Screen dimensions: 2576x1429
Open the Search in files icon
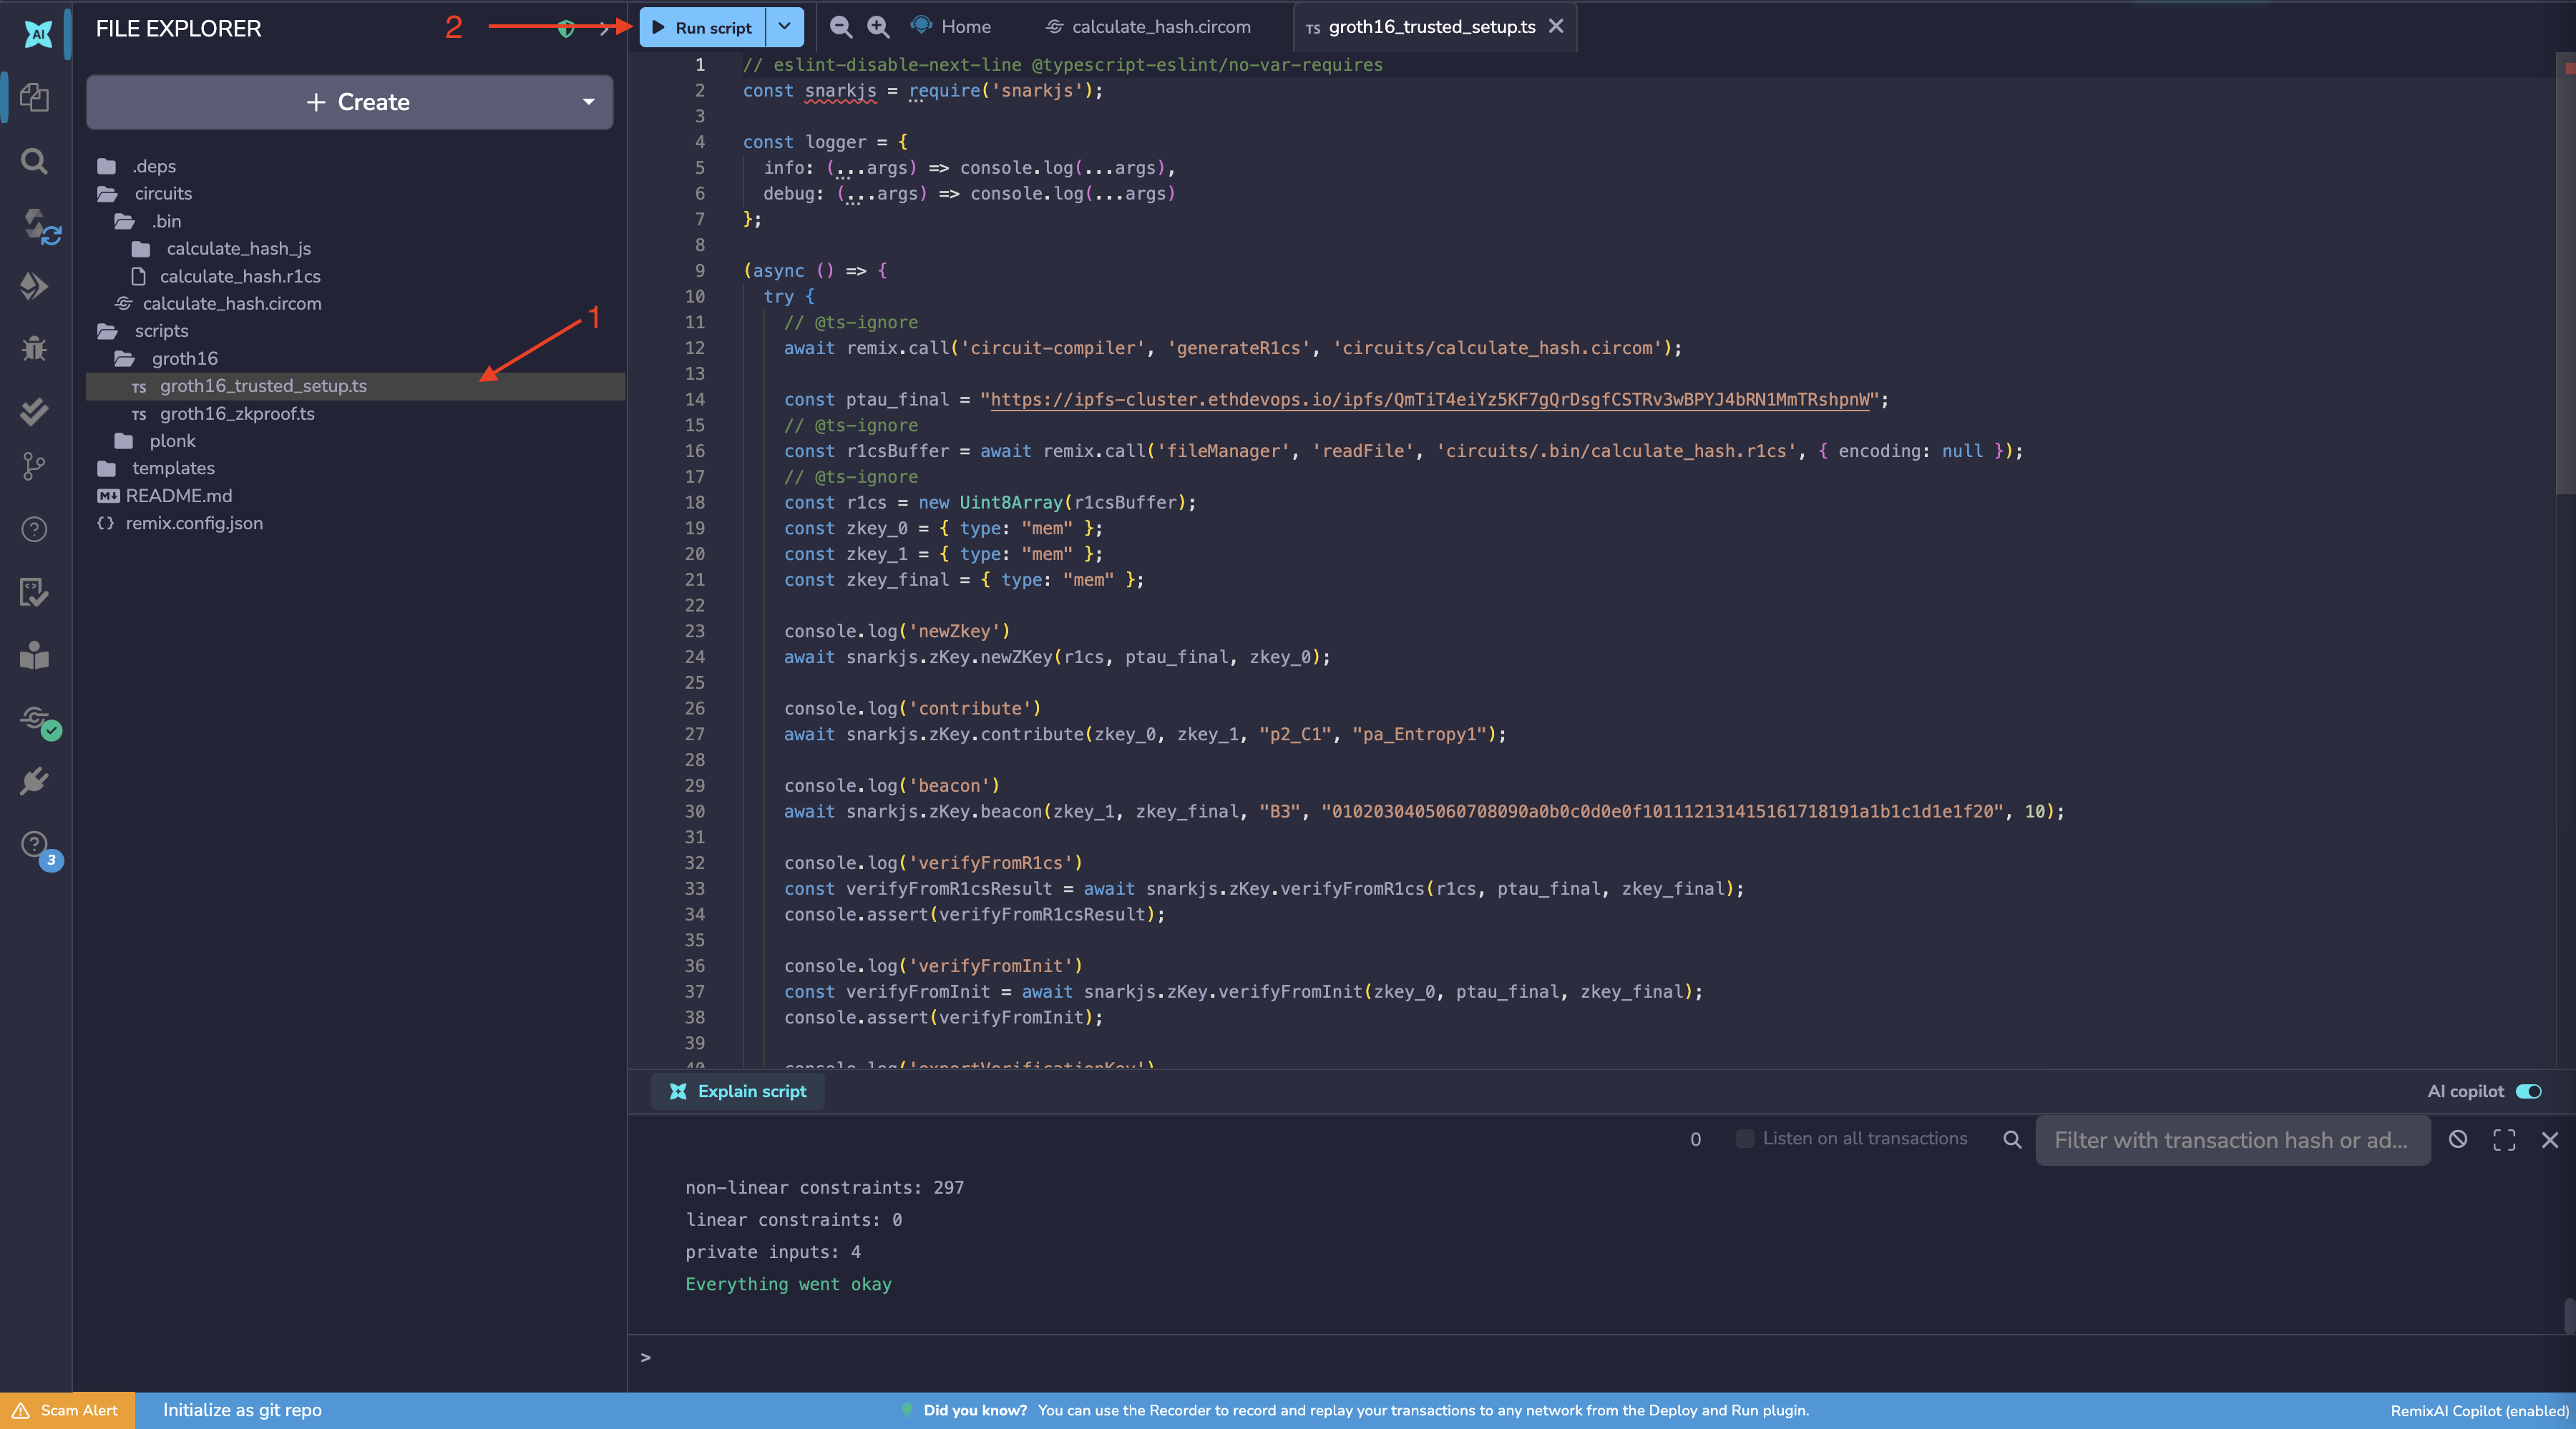[35, 161]
